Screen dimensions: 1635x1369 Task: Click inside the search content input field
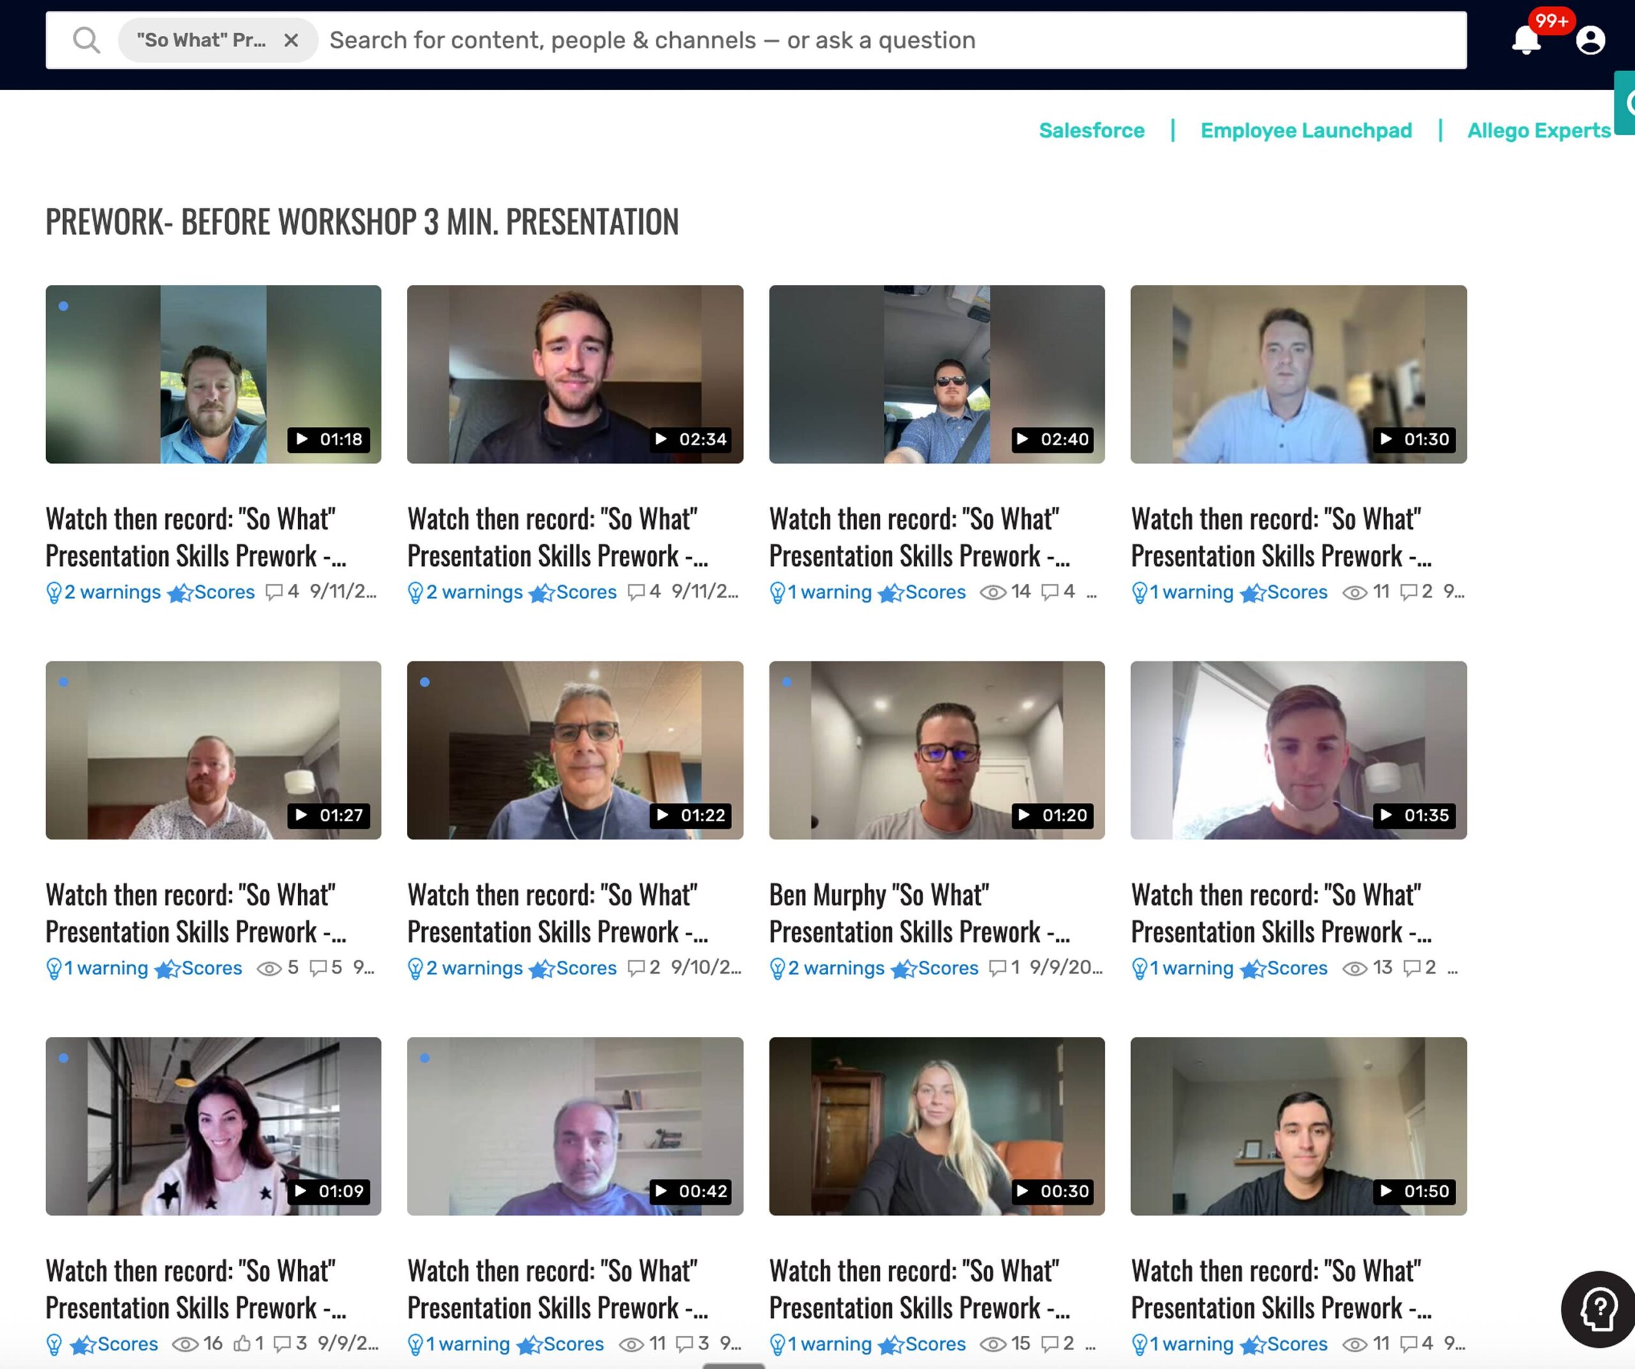pos(856,40)
